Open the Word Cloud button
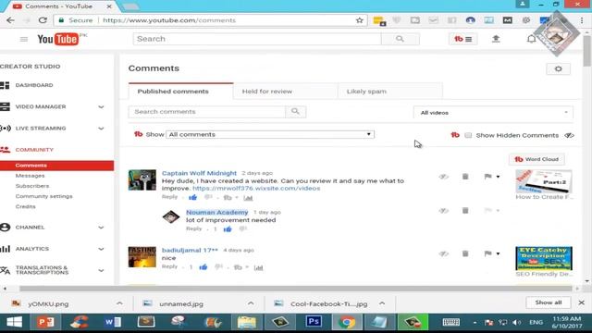 point(536,159)
